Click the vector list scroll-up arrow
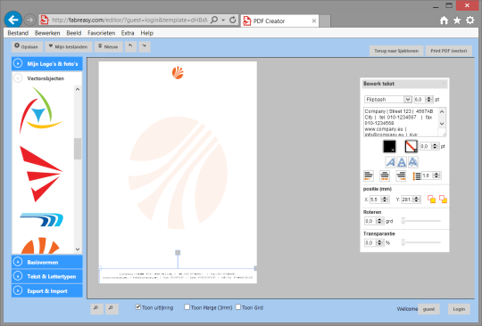Viewport: 482px width, 326px height. pos(78,90)
